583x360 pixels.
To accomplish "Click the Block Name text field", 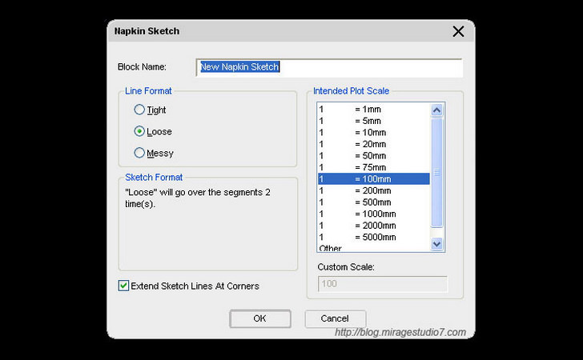I will pyautogui.click(x=329, y=67).
